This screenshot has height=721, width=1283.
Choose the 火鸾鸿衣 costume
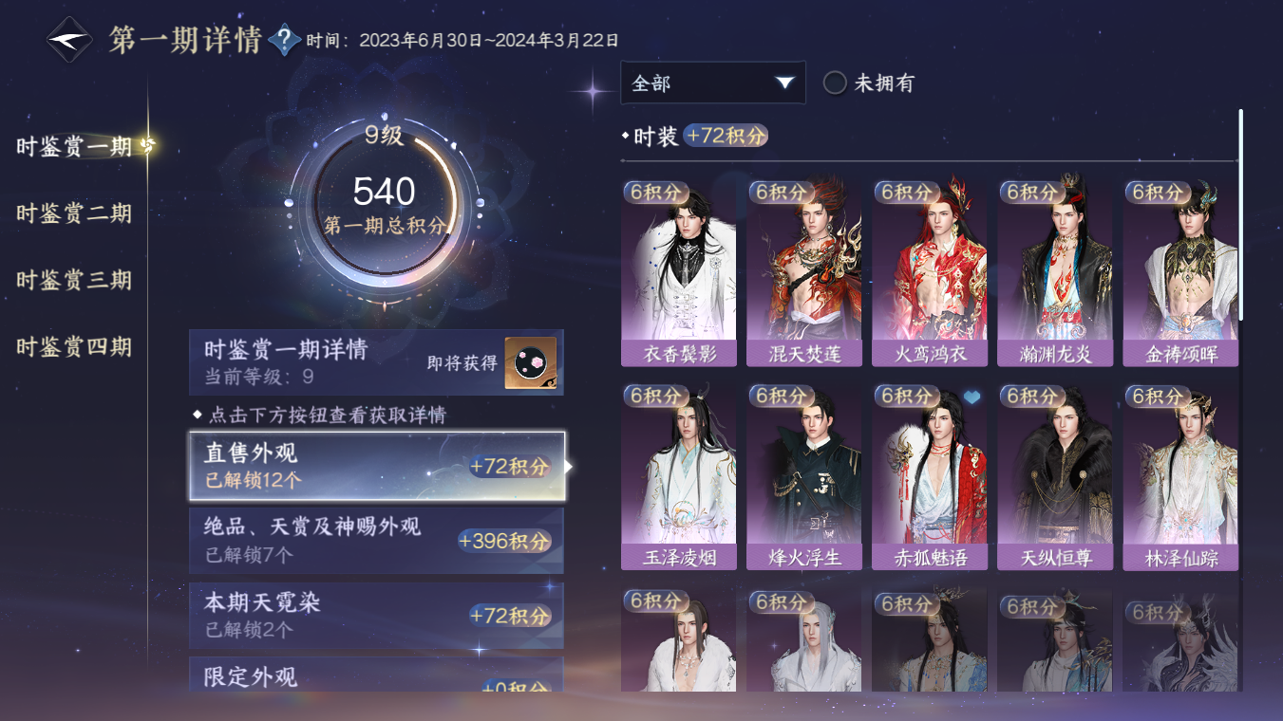pos(929,273)
